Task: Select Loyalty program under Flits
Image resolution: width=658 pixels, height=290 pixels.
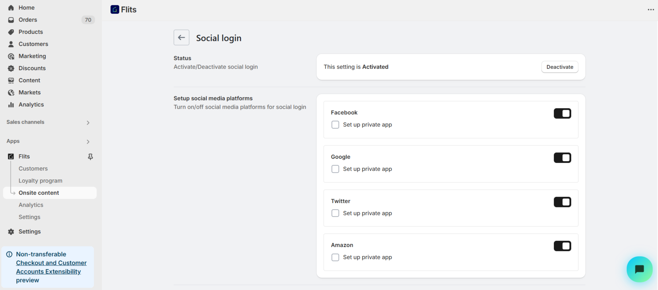Action: coord(40,181)
